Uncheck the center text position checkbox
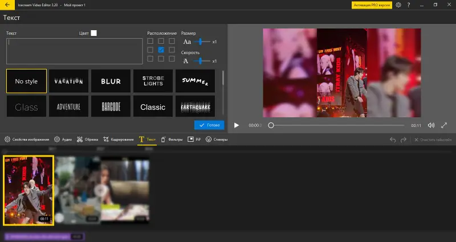The width and height of the screenshot is (456, 242). [x=161, y=50]
